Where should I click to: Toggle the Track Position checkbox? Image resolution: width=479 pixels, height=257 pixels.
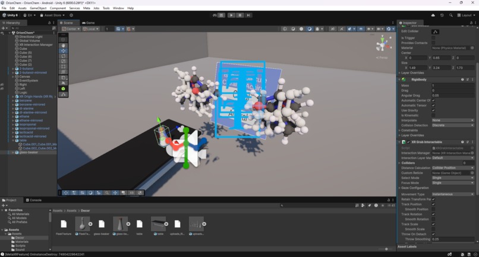(433, 204)
